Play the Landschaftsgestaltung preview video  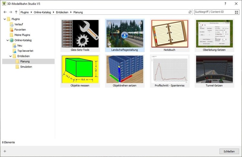pos(125,35)
